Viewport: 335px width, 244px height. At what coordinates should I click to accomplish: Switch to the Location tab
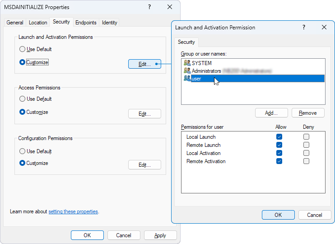point(38,23)
